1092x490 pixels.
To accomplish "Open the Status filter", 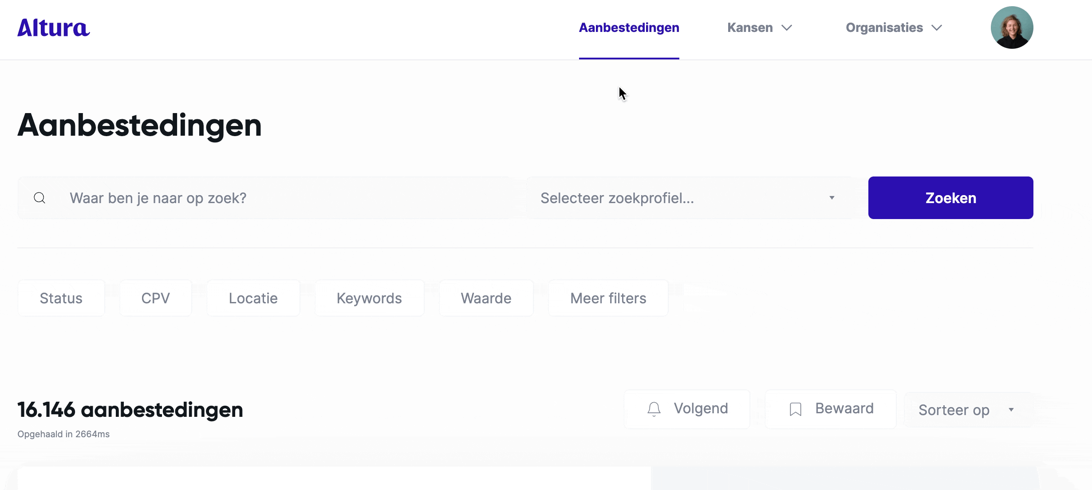I will click(x=61, y=298).
